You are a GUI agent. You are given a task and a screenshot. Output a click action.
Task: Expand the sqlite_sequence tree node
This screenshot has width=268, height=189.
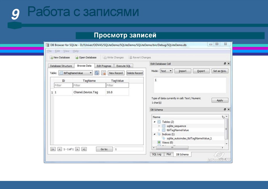coord(159,126)
